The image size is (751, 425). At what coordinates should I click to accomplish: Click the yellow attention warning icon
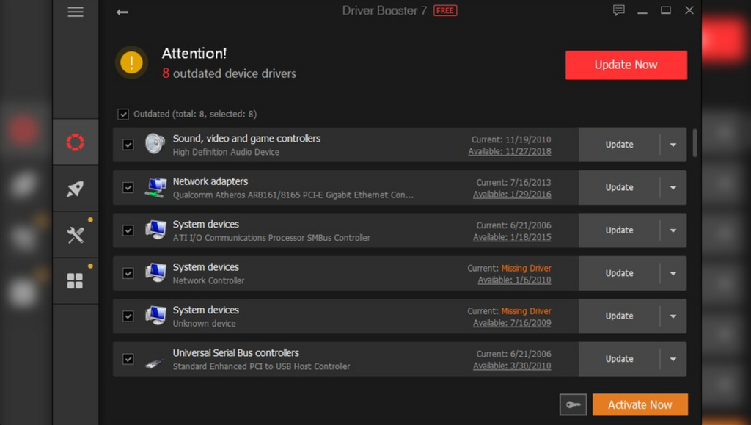click(x=131, y=62)
